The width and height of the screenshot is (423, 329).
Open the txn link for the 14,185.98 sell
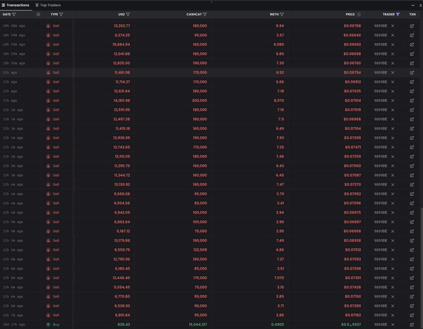tap(412, 101)
